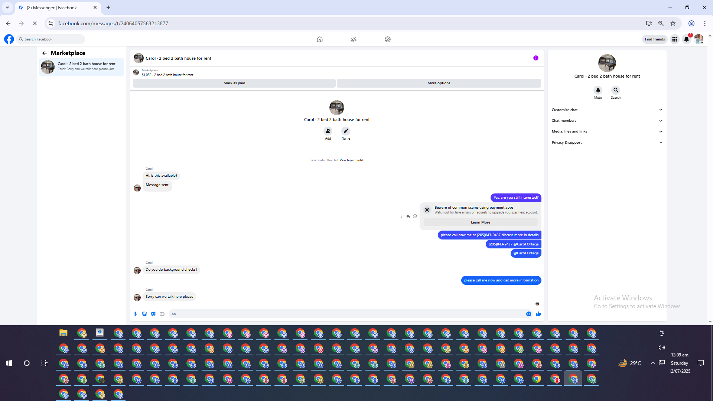The height and width of the screenshot is (401, 713).
Task: Go back from Marketplace chats list
Action: (45, 53)
